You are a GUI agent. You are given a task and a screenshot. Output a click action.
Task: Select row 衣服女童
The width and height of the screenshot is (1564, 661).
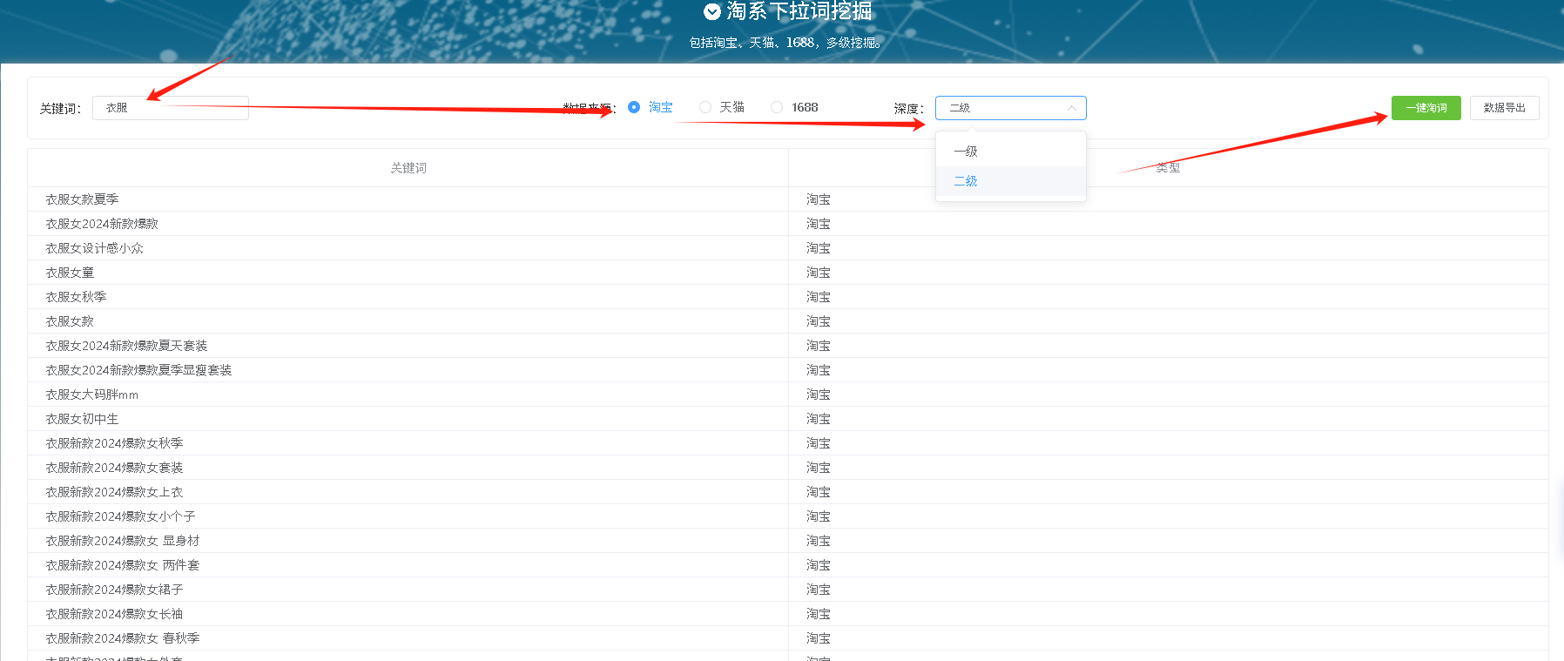(x=787, y=273)
